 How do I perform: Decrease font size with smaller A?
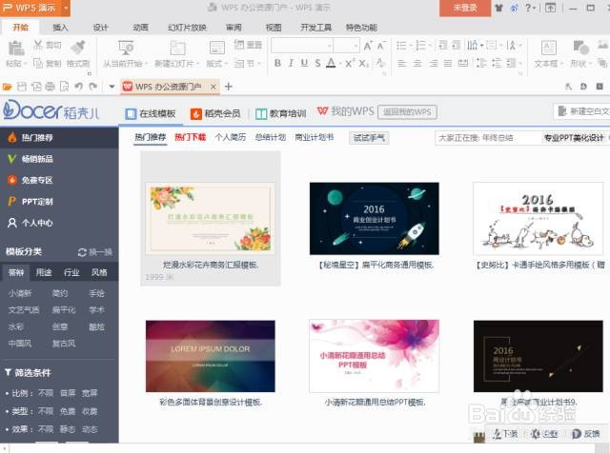point(381,46)
